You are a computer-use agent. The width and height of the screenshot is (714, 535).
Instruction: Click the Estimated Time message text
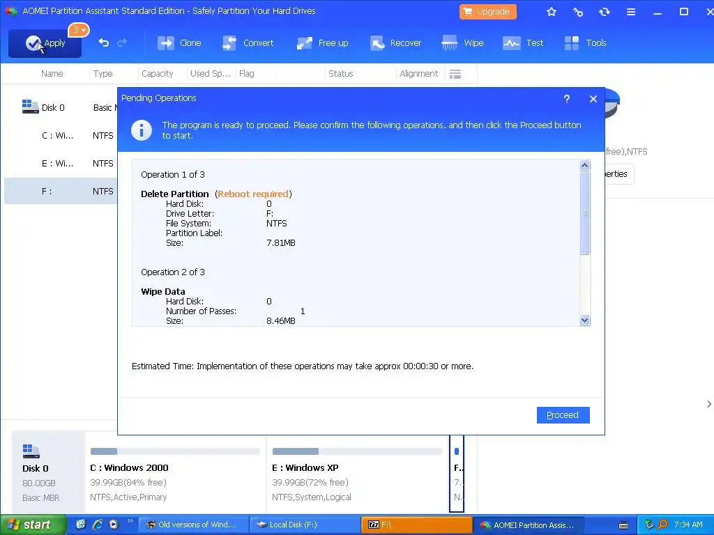point(303,366)
